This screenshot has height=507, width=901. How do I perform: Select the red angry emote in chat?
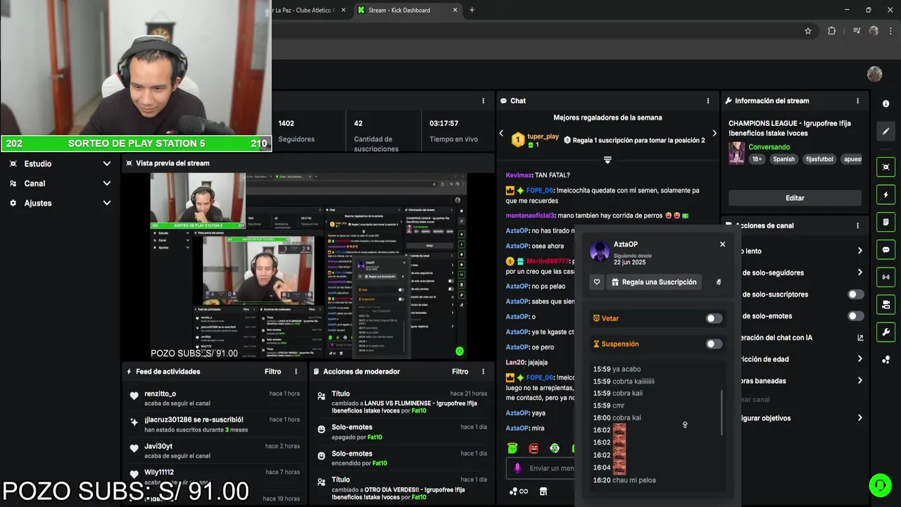click(534, 448)
